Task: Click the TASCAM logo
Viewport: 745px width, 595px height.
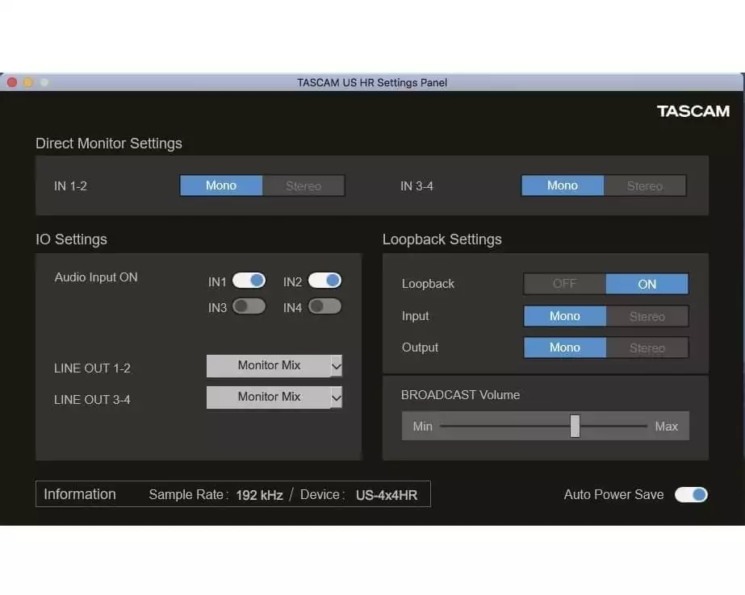Action: [x=693, y=111]
